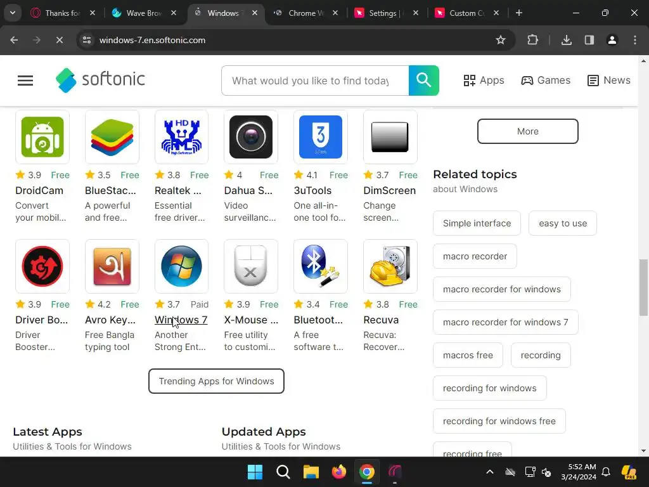The height and width of the screenshot is (487, 649).
Task: Close the Windows 7 Softonic tab
Action: pyautogui.click(x=255, y=13)
